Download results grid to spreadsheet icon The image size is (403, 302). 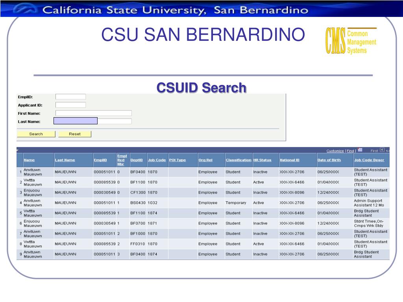(360, 150)
